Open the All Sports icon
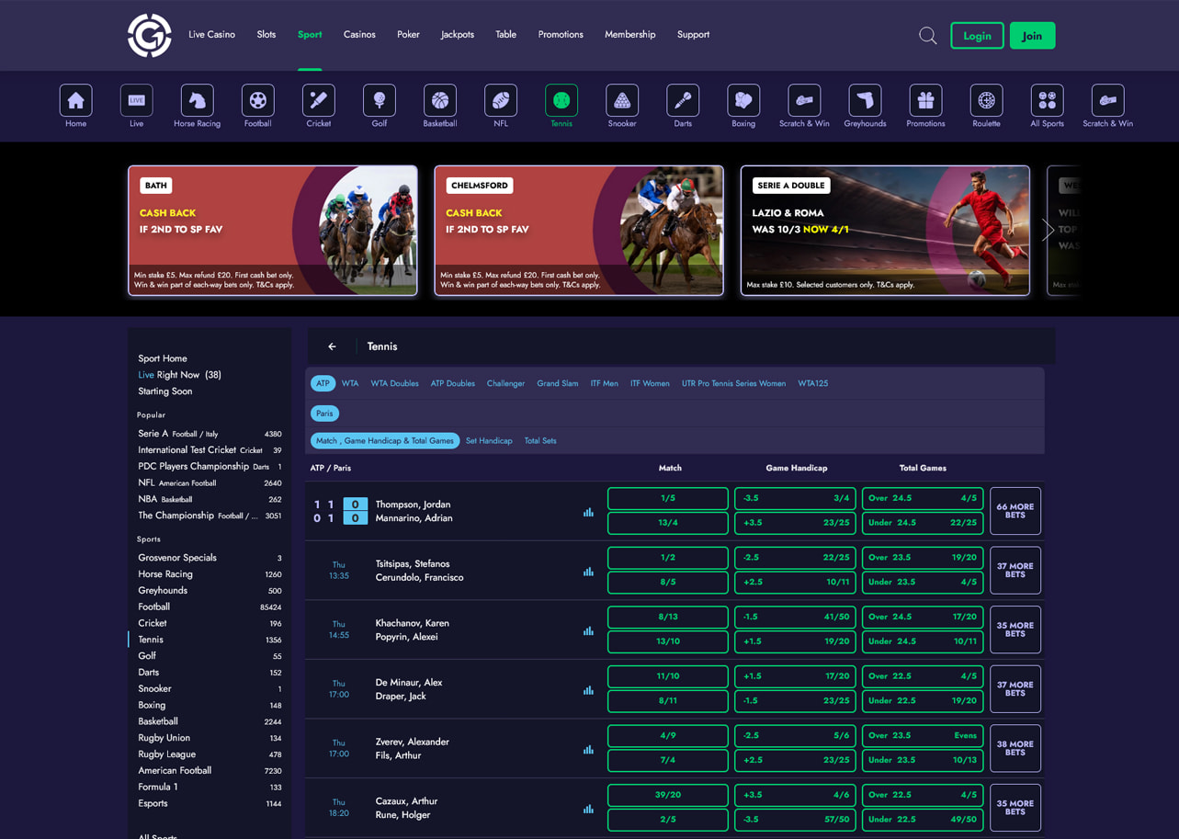This screenshot has width=1179, height=839. click(x=1047, y=100)
